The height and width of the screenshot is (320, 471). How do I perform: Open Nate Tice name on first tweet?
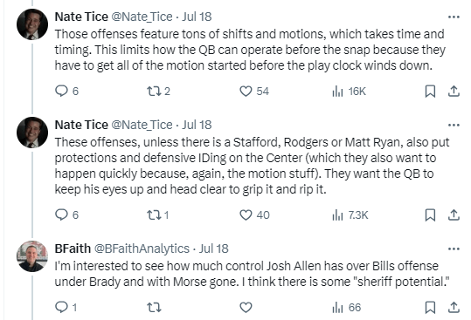coord(81,17)
